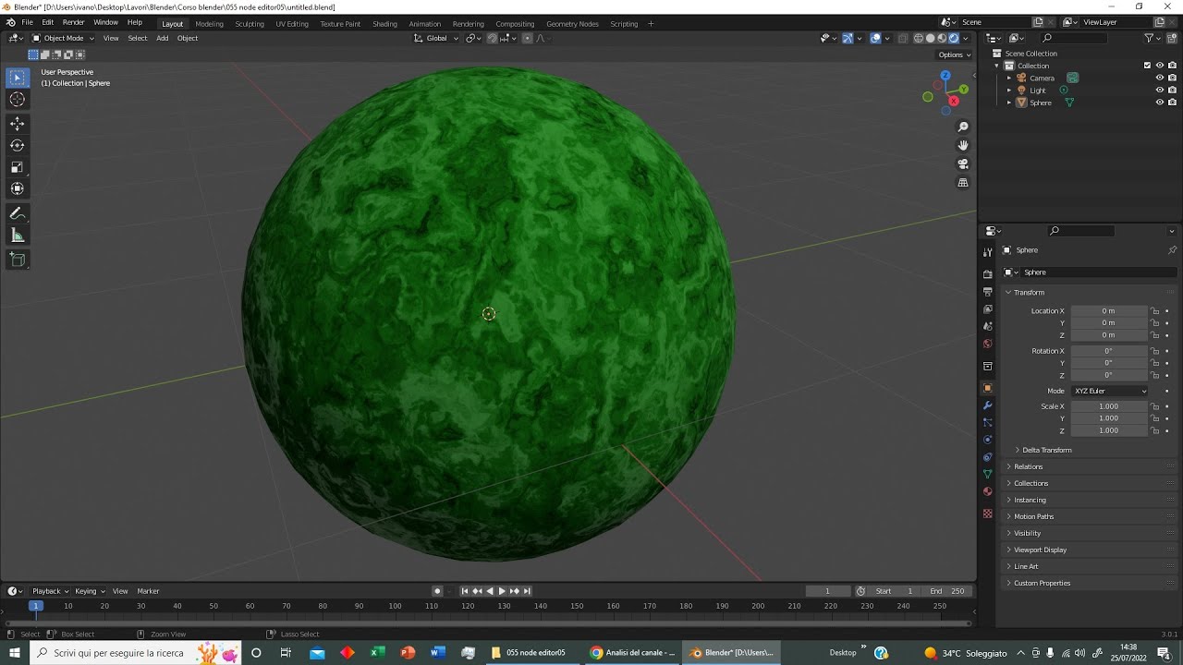Open Global transform orientation dropdown
The height and width of the screenshot is (665, 1183).
click(x=435, y=38)
